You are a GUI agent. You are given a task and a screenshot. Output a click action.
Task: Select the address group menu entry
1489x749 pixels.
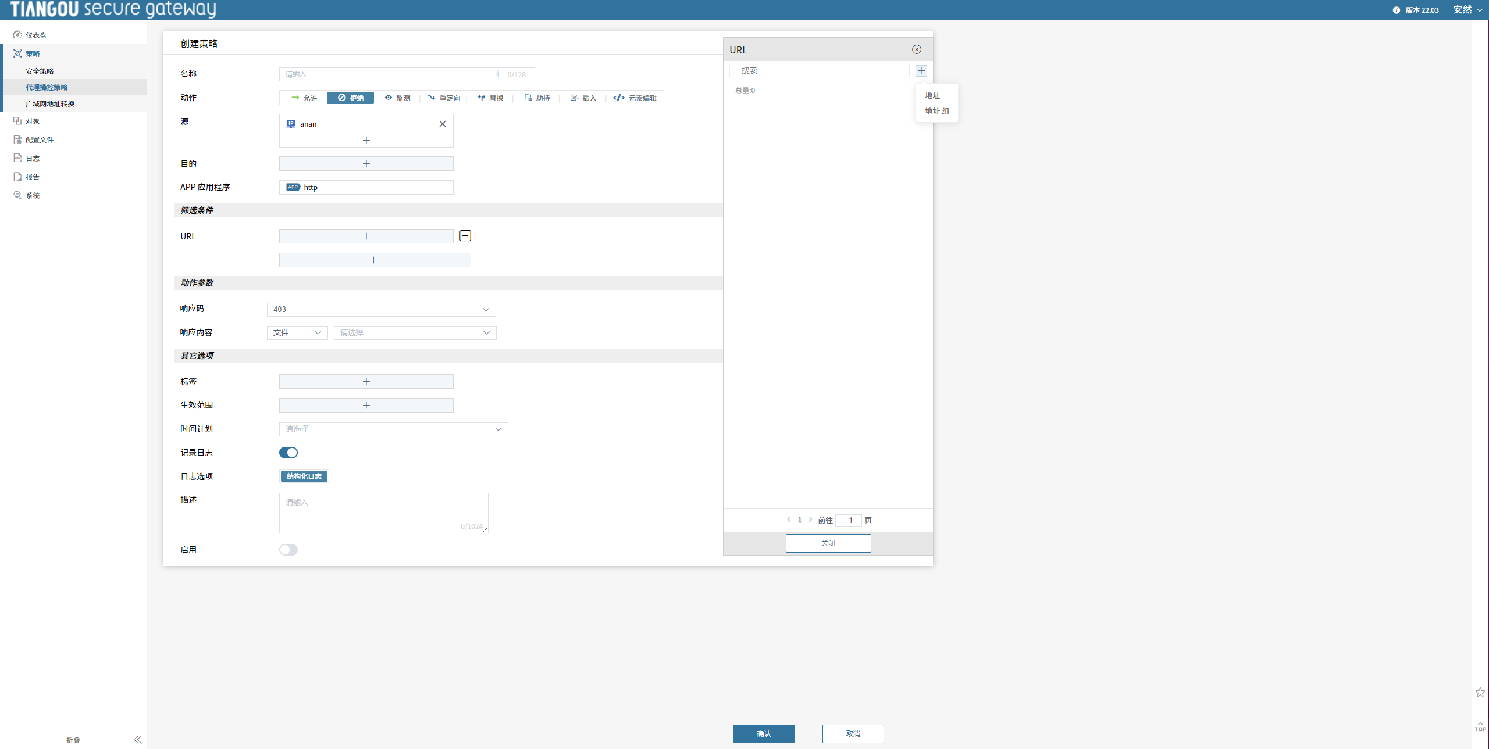click(x=936, y=112)
